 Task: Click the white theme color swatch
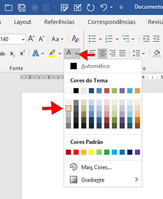point(68,91)
